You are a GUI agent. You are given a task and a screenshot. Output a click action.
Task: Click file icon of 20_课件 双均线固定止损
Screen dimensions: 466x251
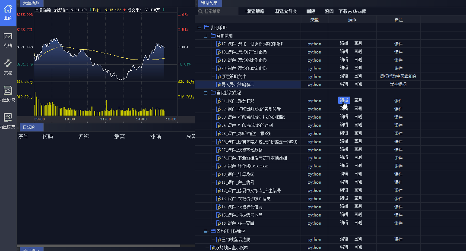click(x=219, y=68)
